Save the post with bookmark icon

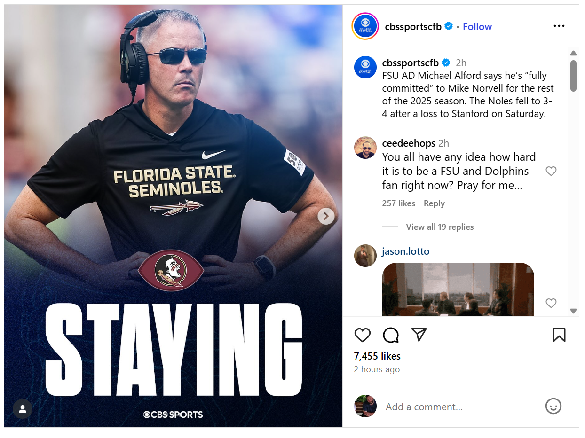559,335
